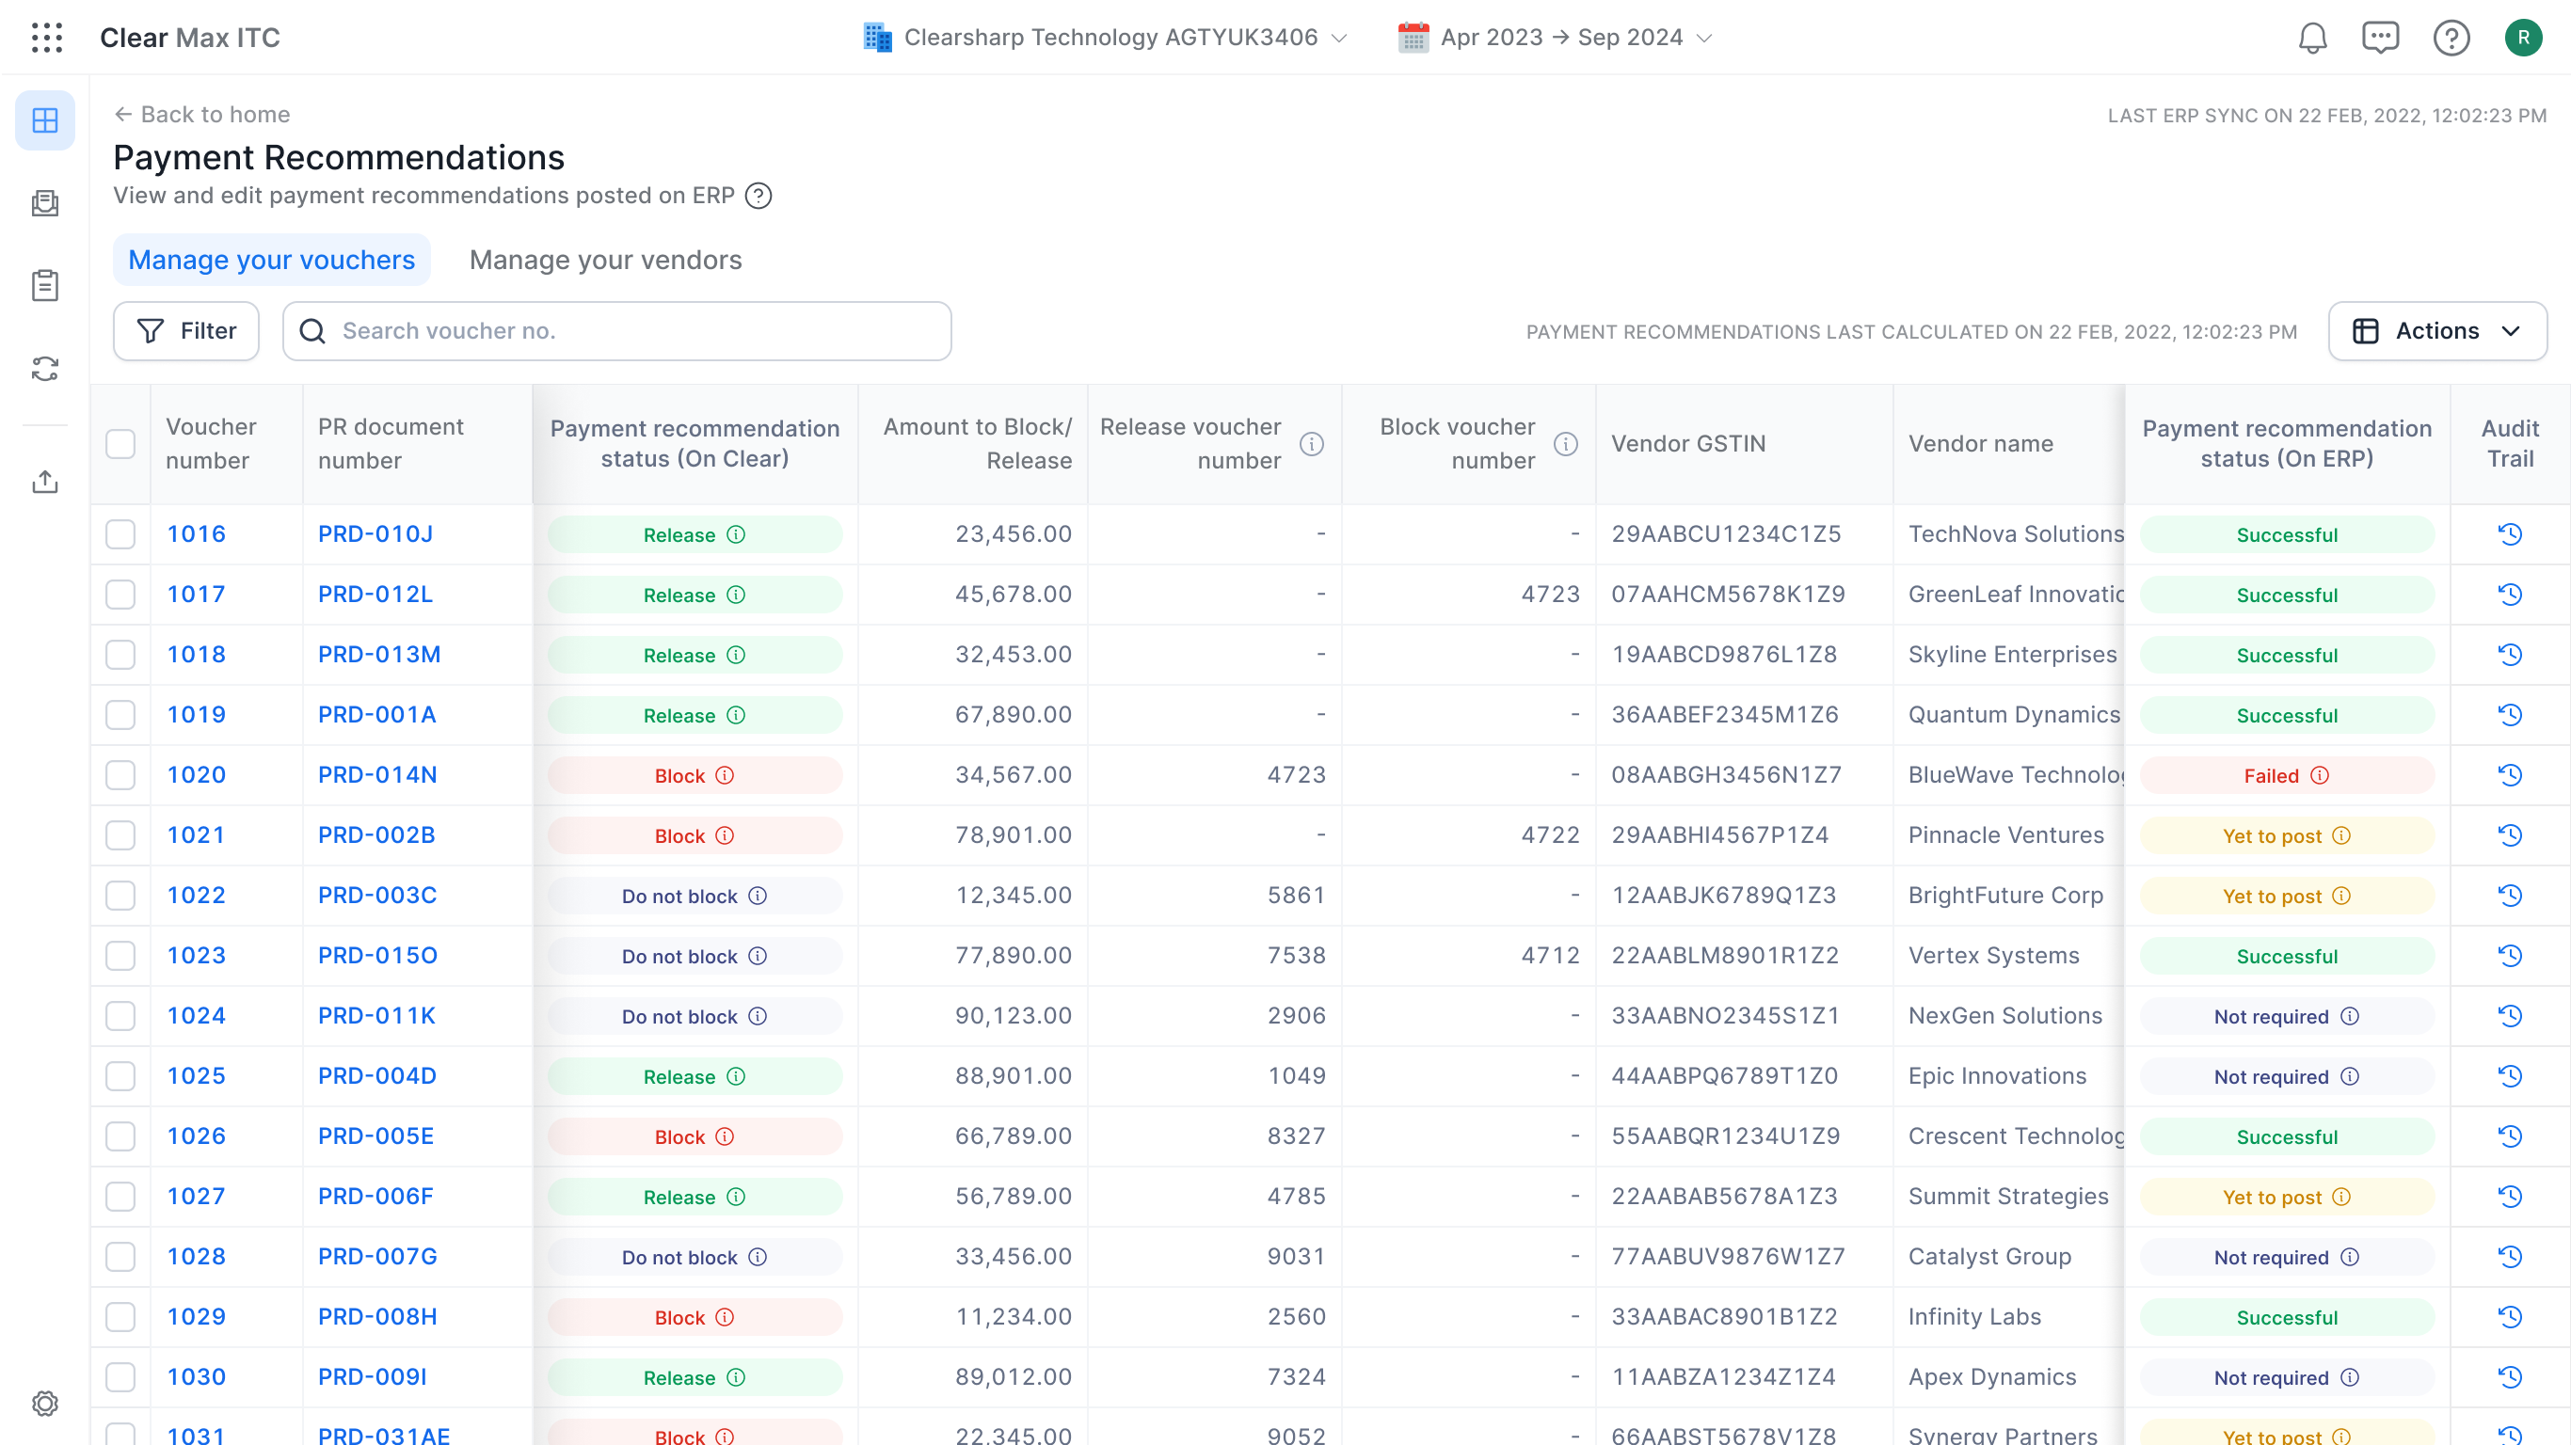Open the clipboard sidebar icon
This screenshot has height=1445, width=2571.
coord(45,285)
